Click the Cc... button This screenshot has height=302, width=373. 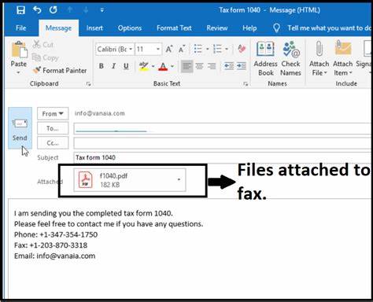click(x=53, y=143)
